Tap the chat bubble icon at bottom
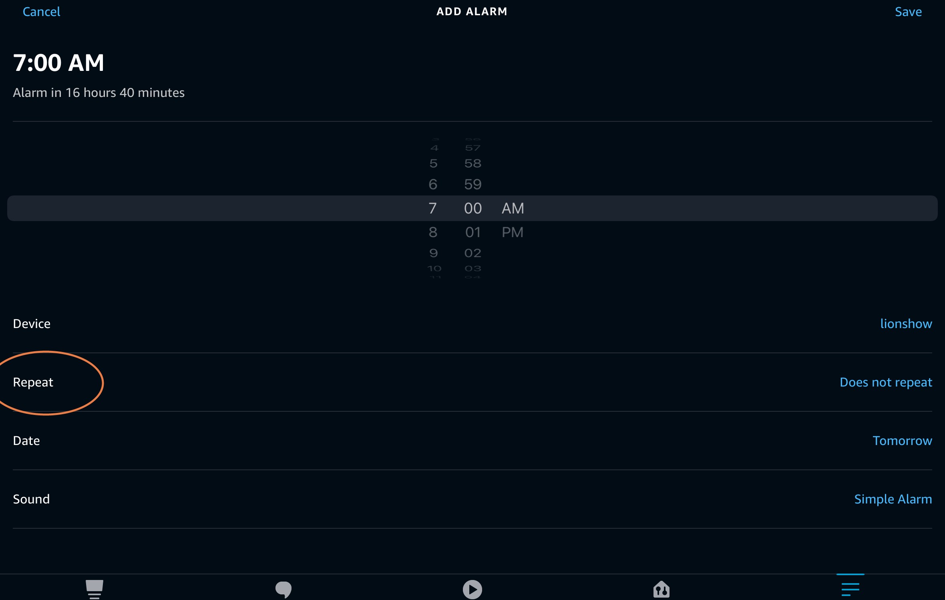This screenshot has height=600, width=945. point(283,589)
